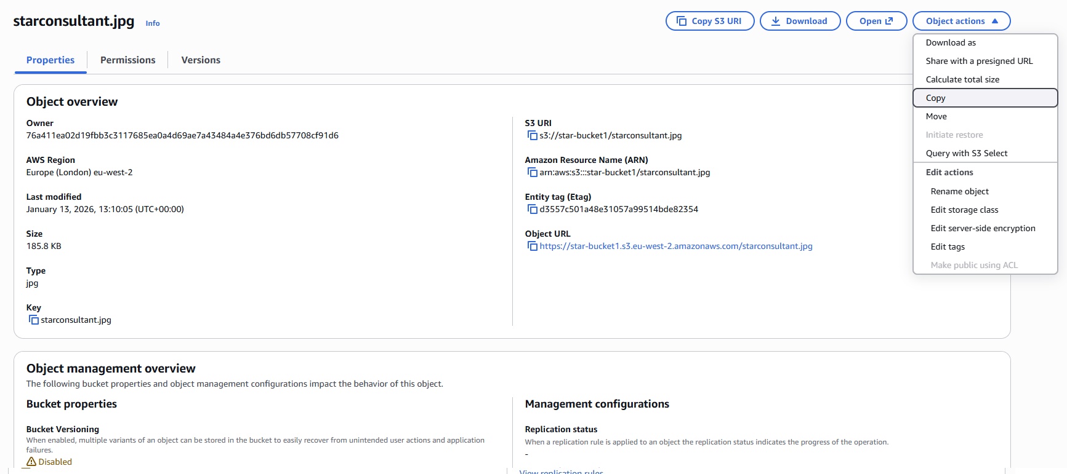Copy the Amazon Resource Name with its icon
Viewport: 1067px width, 474px height.
click(x=532, y=173)
